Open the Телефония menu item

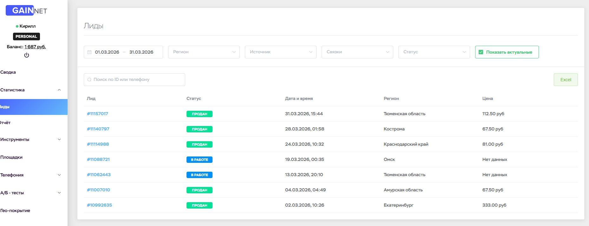tap(12, 175)
